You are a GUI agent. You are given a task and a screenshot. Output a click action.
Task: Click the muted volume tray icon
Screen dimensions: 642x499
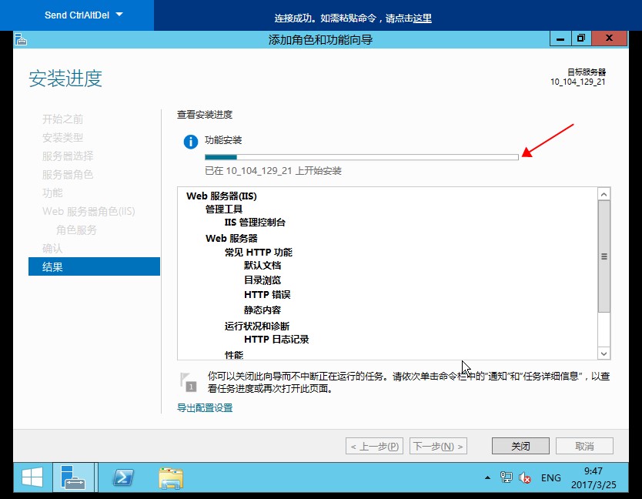524,477
